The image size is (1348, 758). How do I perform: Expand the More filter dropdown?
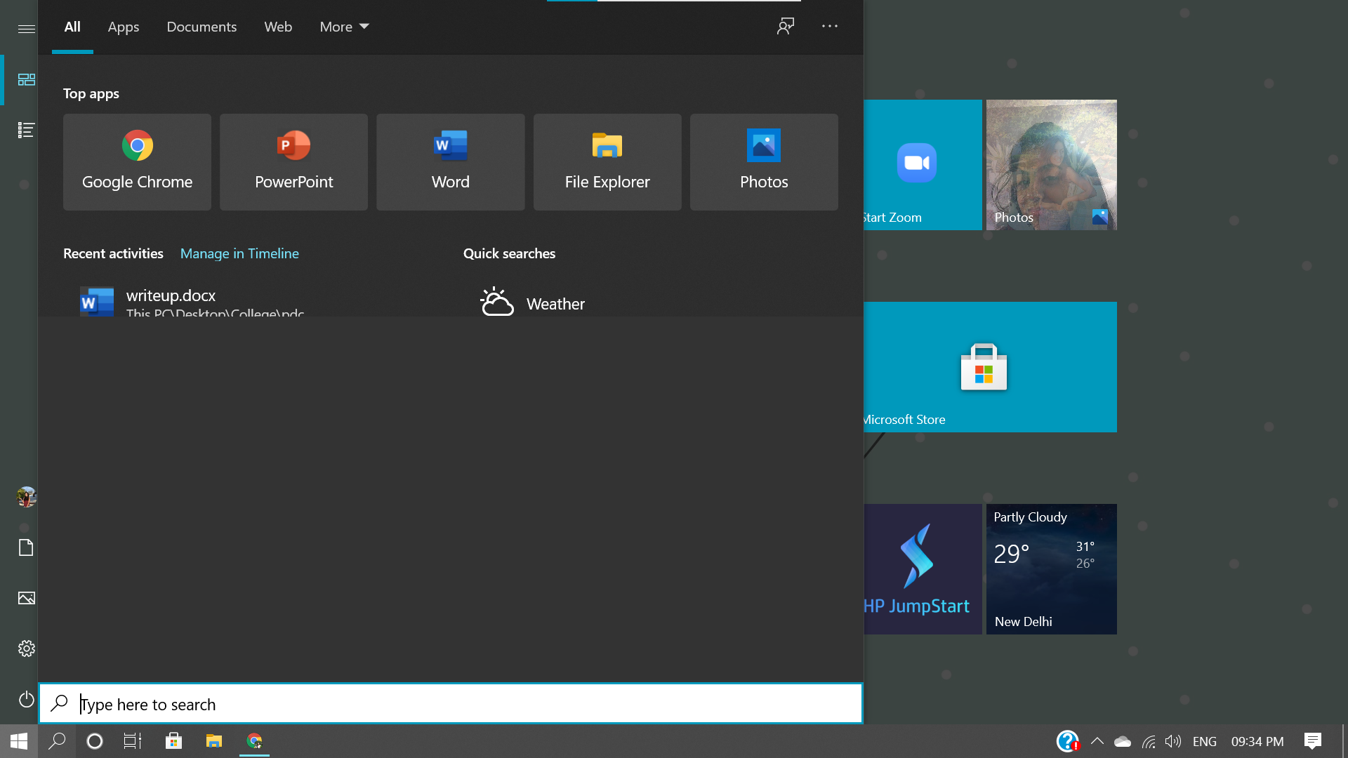pyautogui.click(x=344, y=27)
